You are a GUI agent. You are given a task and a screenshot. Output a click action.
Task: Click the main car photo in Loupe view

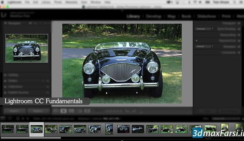[122, 63]
